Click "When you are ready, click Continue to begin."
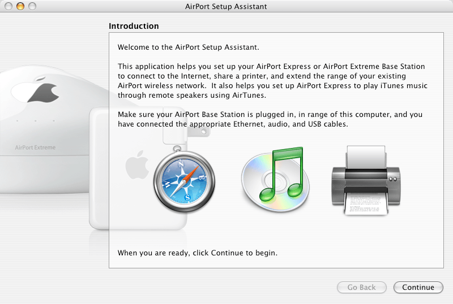The width and height of the screenshot is (453, 304). tap(197, 253)
